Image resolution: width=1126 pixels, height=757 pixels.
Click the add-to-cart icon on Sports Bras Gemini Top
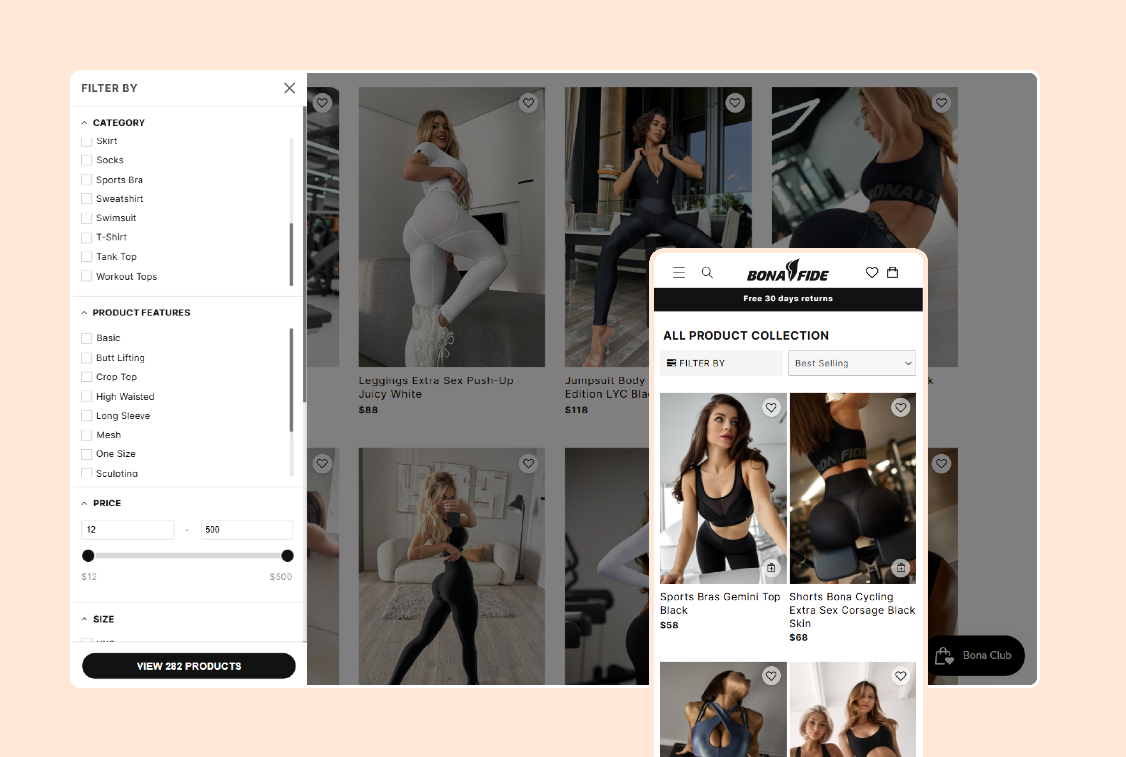click(x=771, y=567)
